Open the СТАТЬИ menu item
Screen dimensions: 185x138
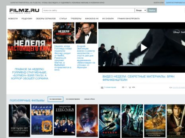[x=63, y=18]
